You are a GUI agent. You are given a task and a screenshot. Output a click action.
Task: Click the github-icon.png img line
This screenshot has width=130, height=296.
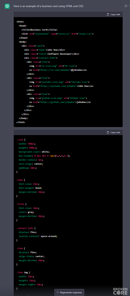58,98
